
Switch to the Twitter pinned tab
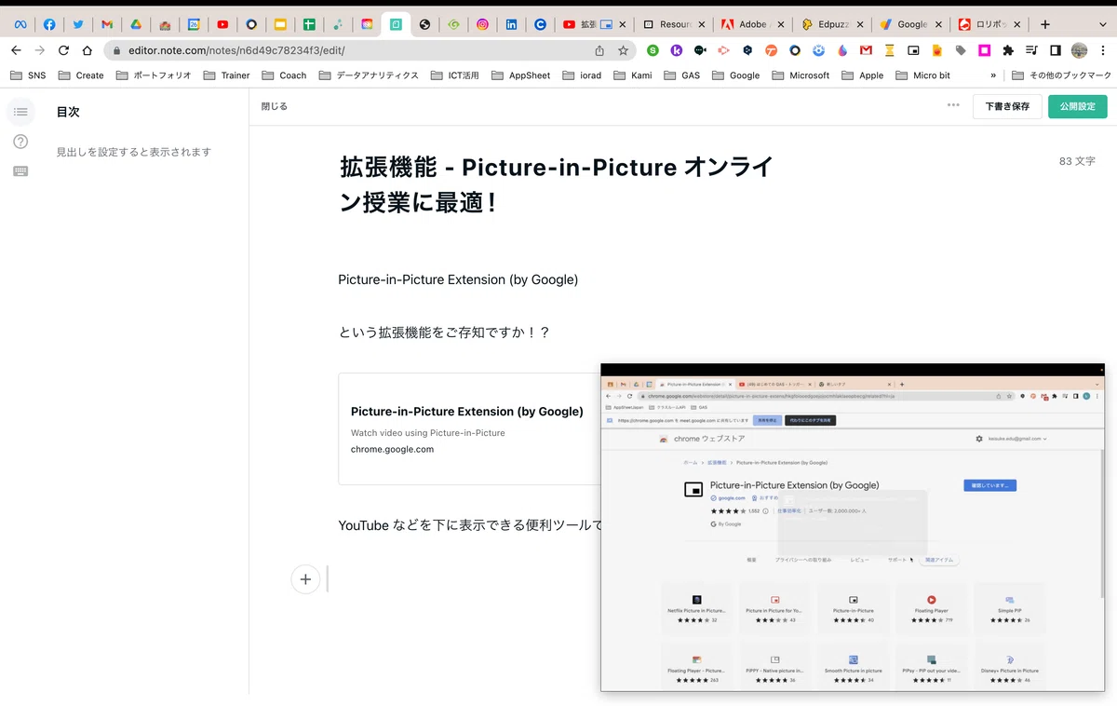(78, 24)
